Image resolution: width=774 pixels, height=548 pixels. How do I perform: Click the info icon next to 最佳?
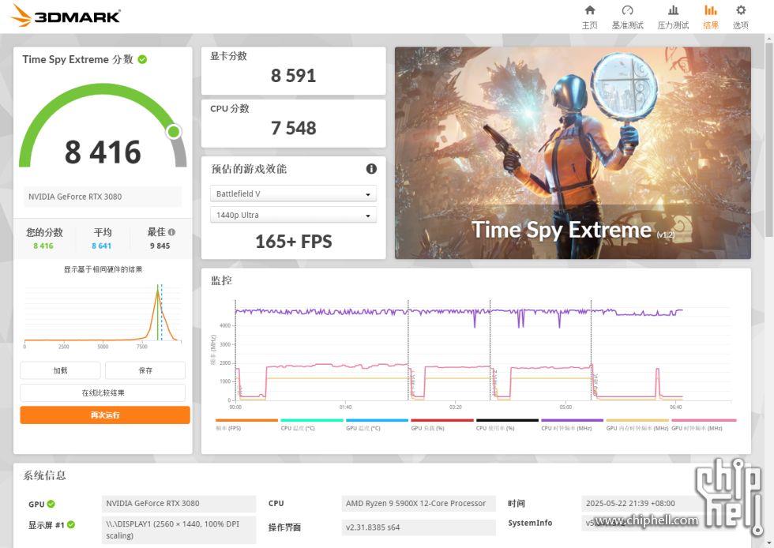(x=172, y=232)
